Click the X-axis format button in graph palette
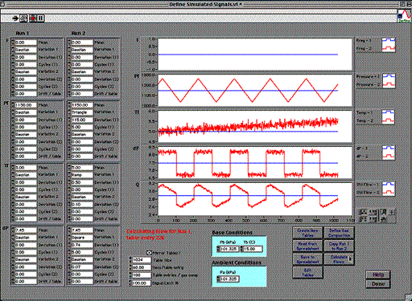 coord(373,212)
